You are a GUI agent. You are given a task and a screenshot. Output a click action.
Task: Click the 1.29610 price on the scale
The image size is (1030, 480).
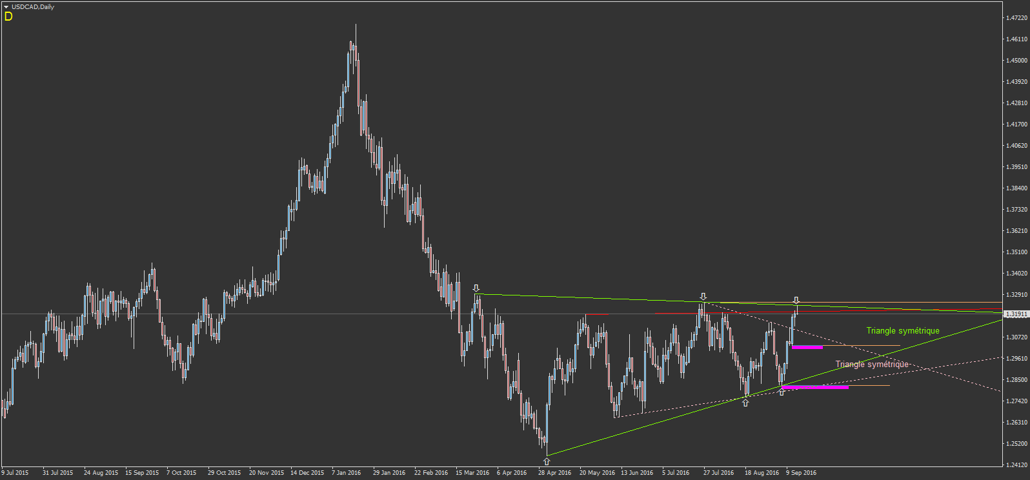click(x=1016, y=359)
